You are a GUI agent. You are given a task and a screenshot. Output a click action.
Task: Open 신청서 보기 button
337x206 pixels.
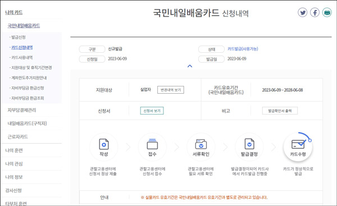point(152,111)
